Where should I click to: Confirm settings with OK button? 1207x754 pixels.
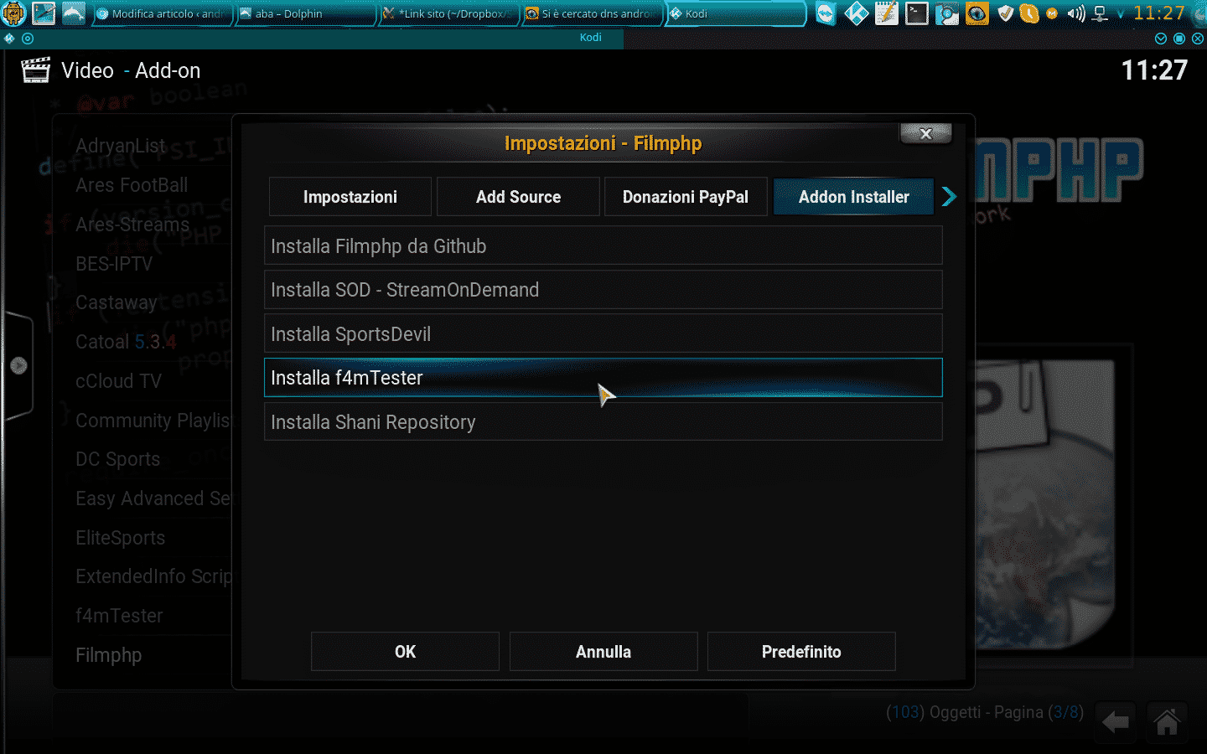[405, 652]
